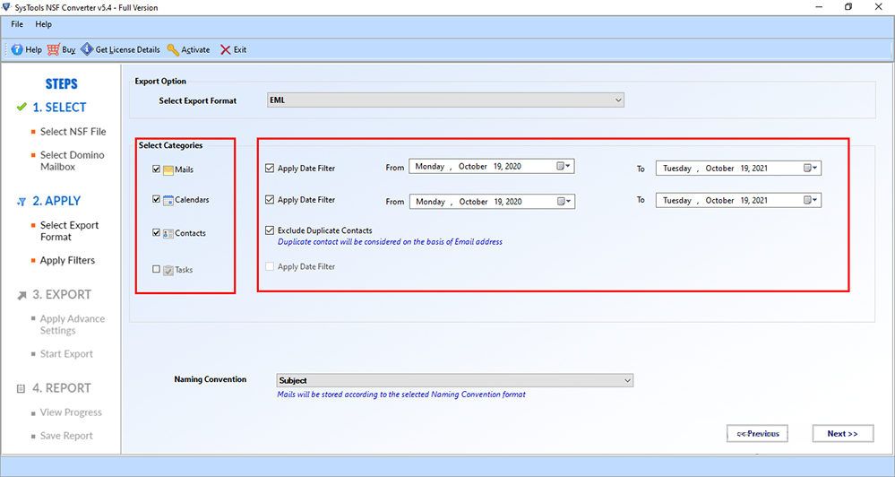Click day 19 in Calendars From date
Screen dimensions: 895x477
tap(498, 201)
